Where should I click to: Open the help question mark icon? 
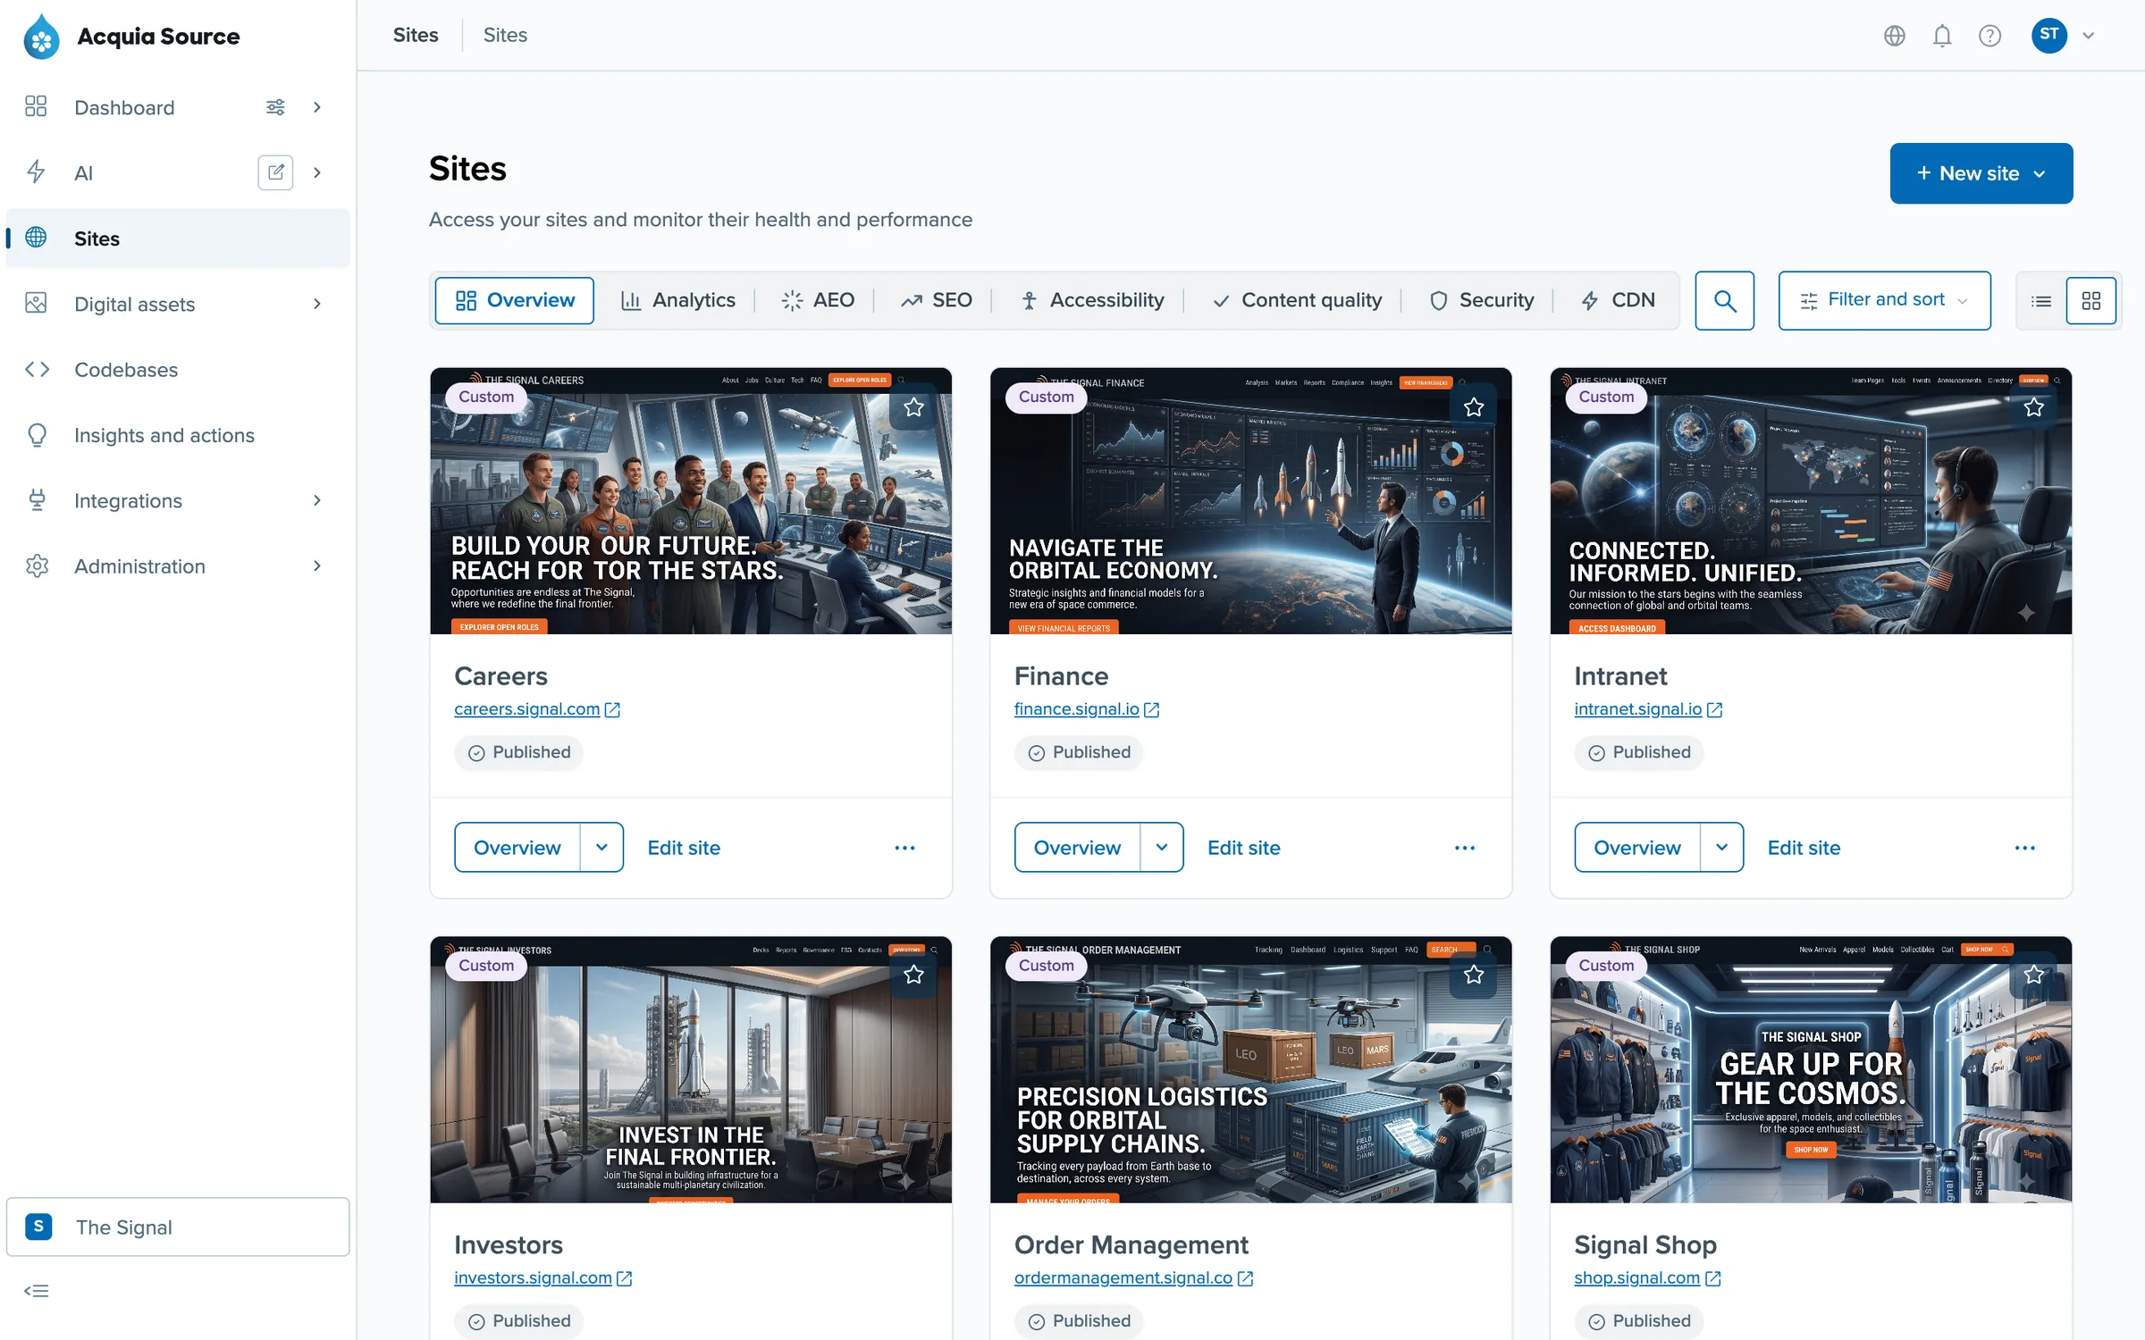(x=1989, y=36)
